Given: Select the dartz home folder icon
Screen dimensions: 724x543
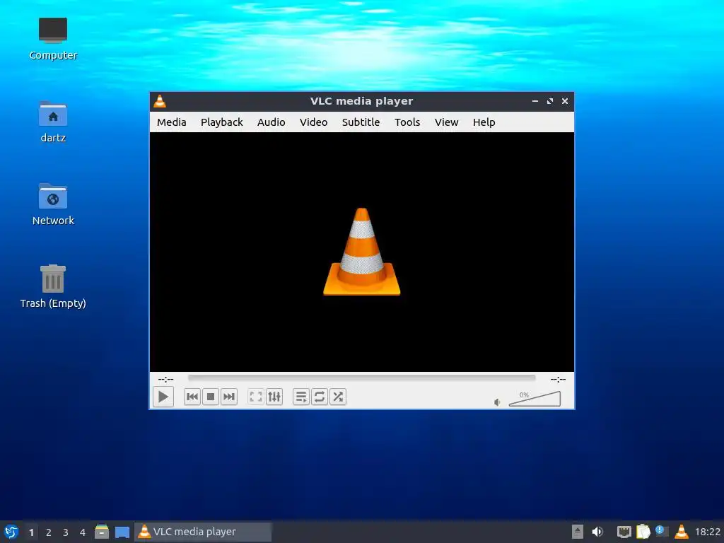Looking at the screenshot, I should (53, 122).
